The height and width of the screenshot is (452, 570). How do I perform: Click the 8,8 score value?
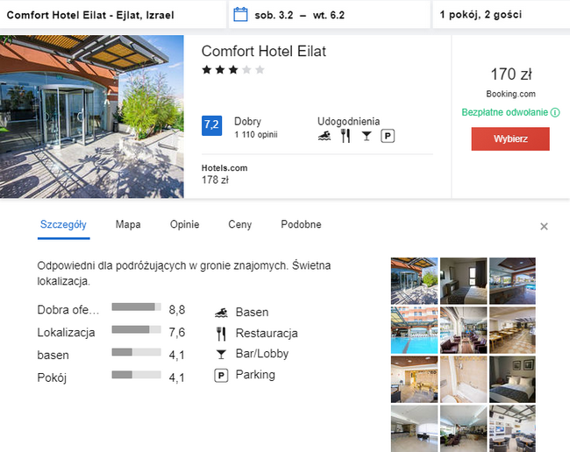click(x=177, y=310)
